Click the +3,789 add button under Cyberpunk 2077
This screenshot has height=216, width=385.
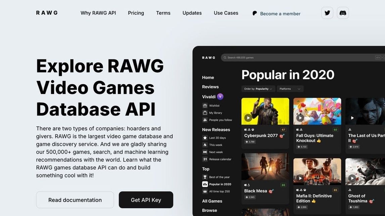pyautogui.click(x=250, y=142)
